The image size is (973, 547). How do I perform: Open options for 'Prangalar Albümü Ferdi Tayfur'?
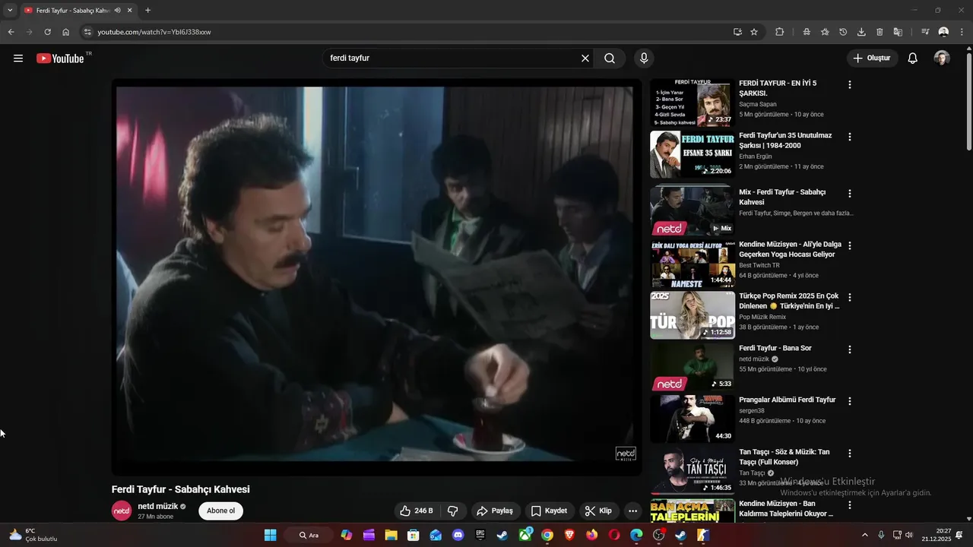850,401
